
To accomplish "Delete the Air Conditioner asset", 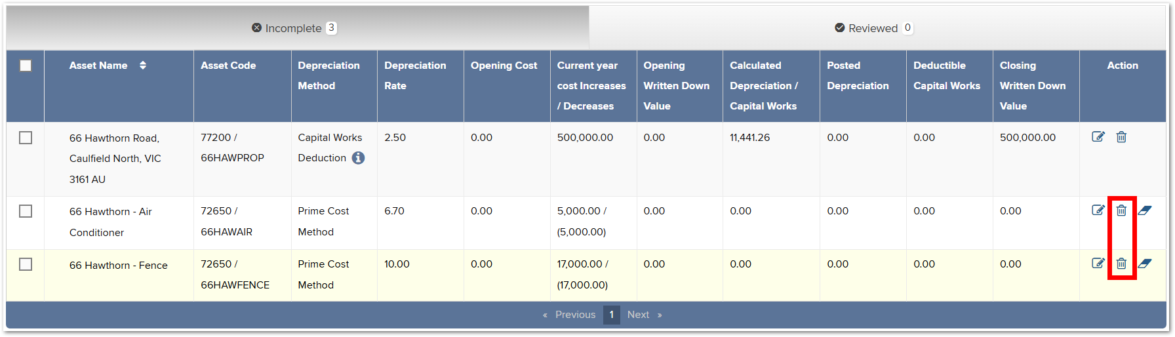I will coord(1121,210).
